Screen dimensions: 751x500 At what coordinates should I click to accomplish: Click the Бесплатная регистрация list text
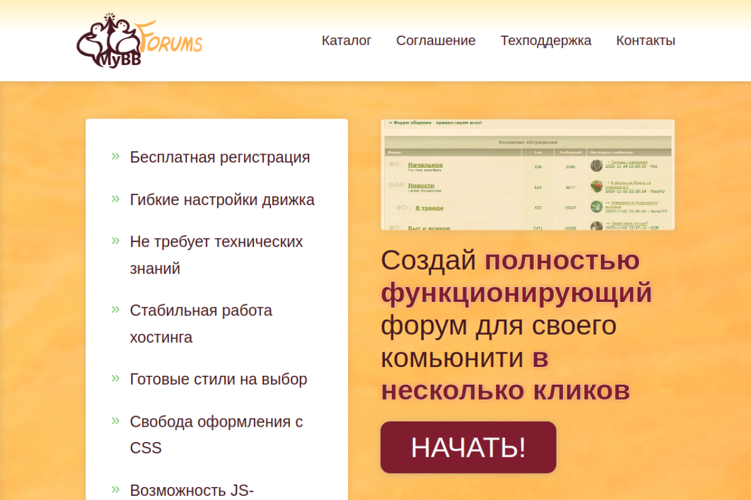point(220,157)
